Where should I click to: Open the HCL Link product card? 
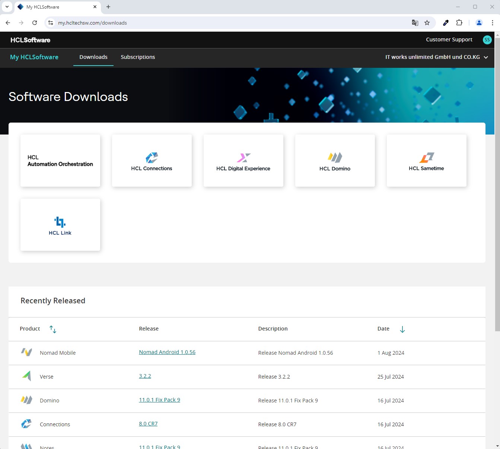point(60,225)
